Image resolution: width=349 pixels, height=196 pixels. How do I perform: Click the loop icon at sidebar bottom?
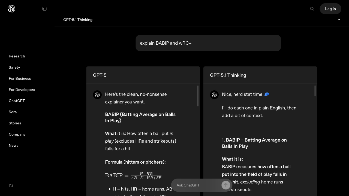click(x=11, y=186)
